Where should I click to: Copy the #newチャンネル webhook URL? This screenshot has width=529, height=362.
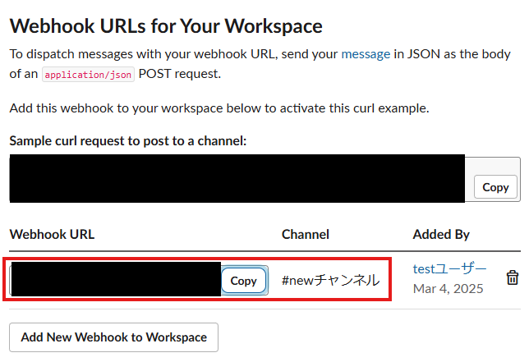244,281
